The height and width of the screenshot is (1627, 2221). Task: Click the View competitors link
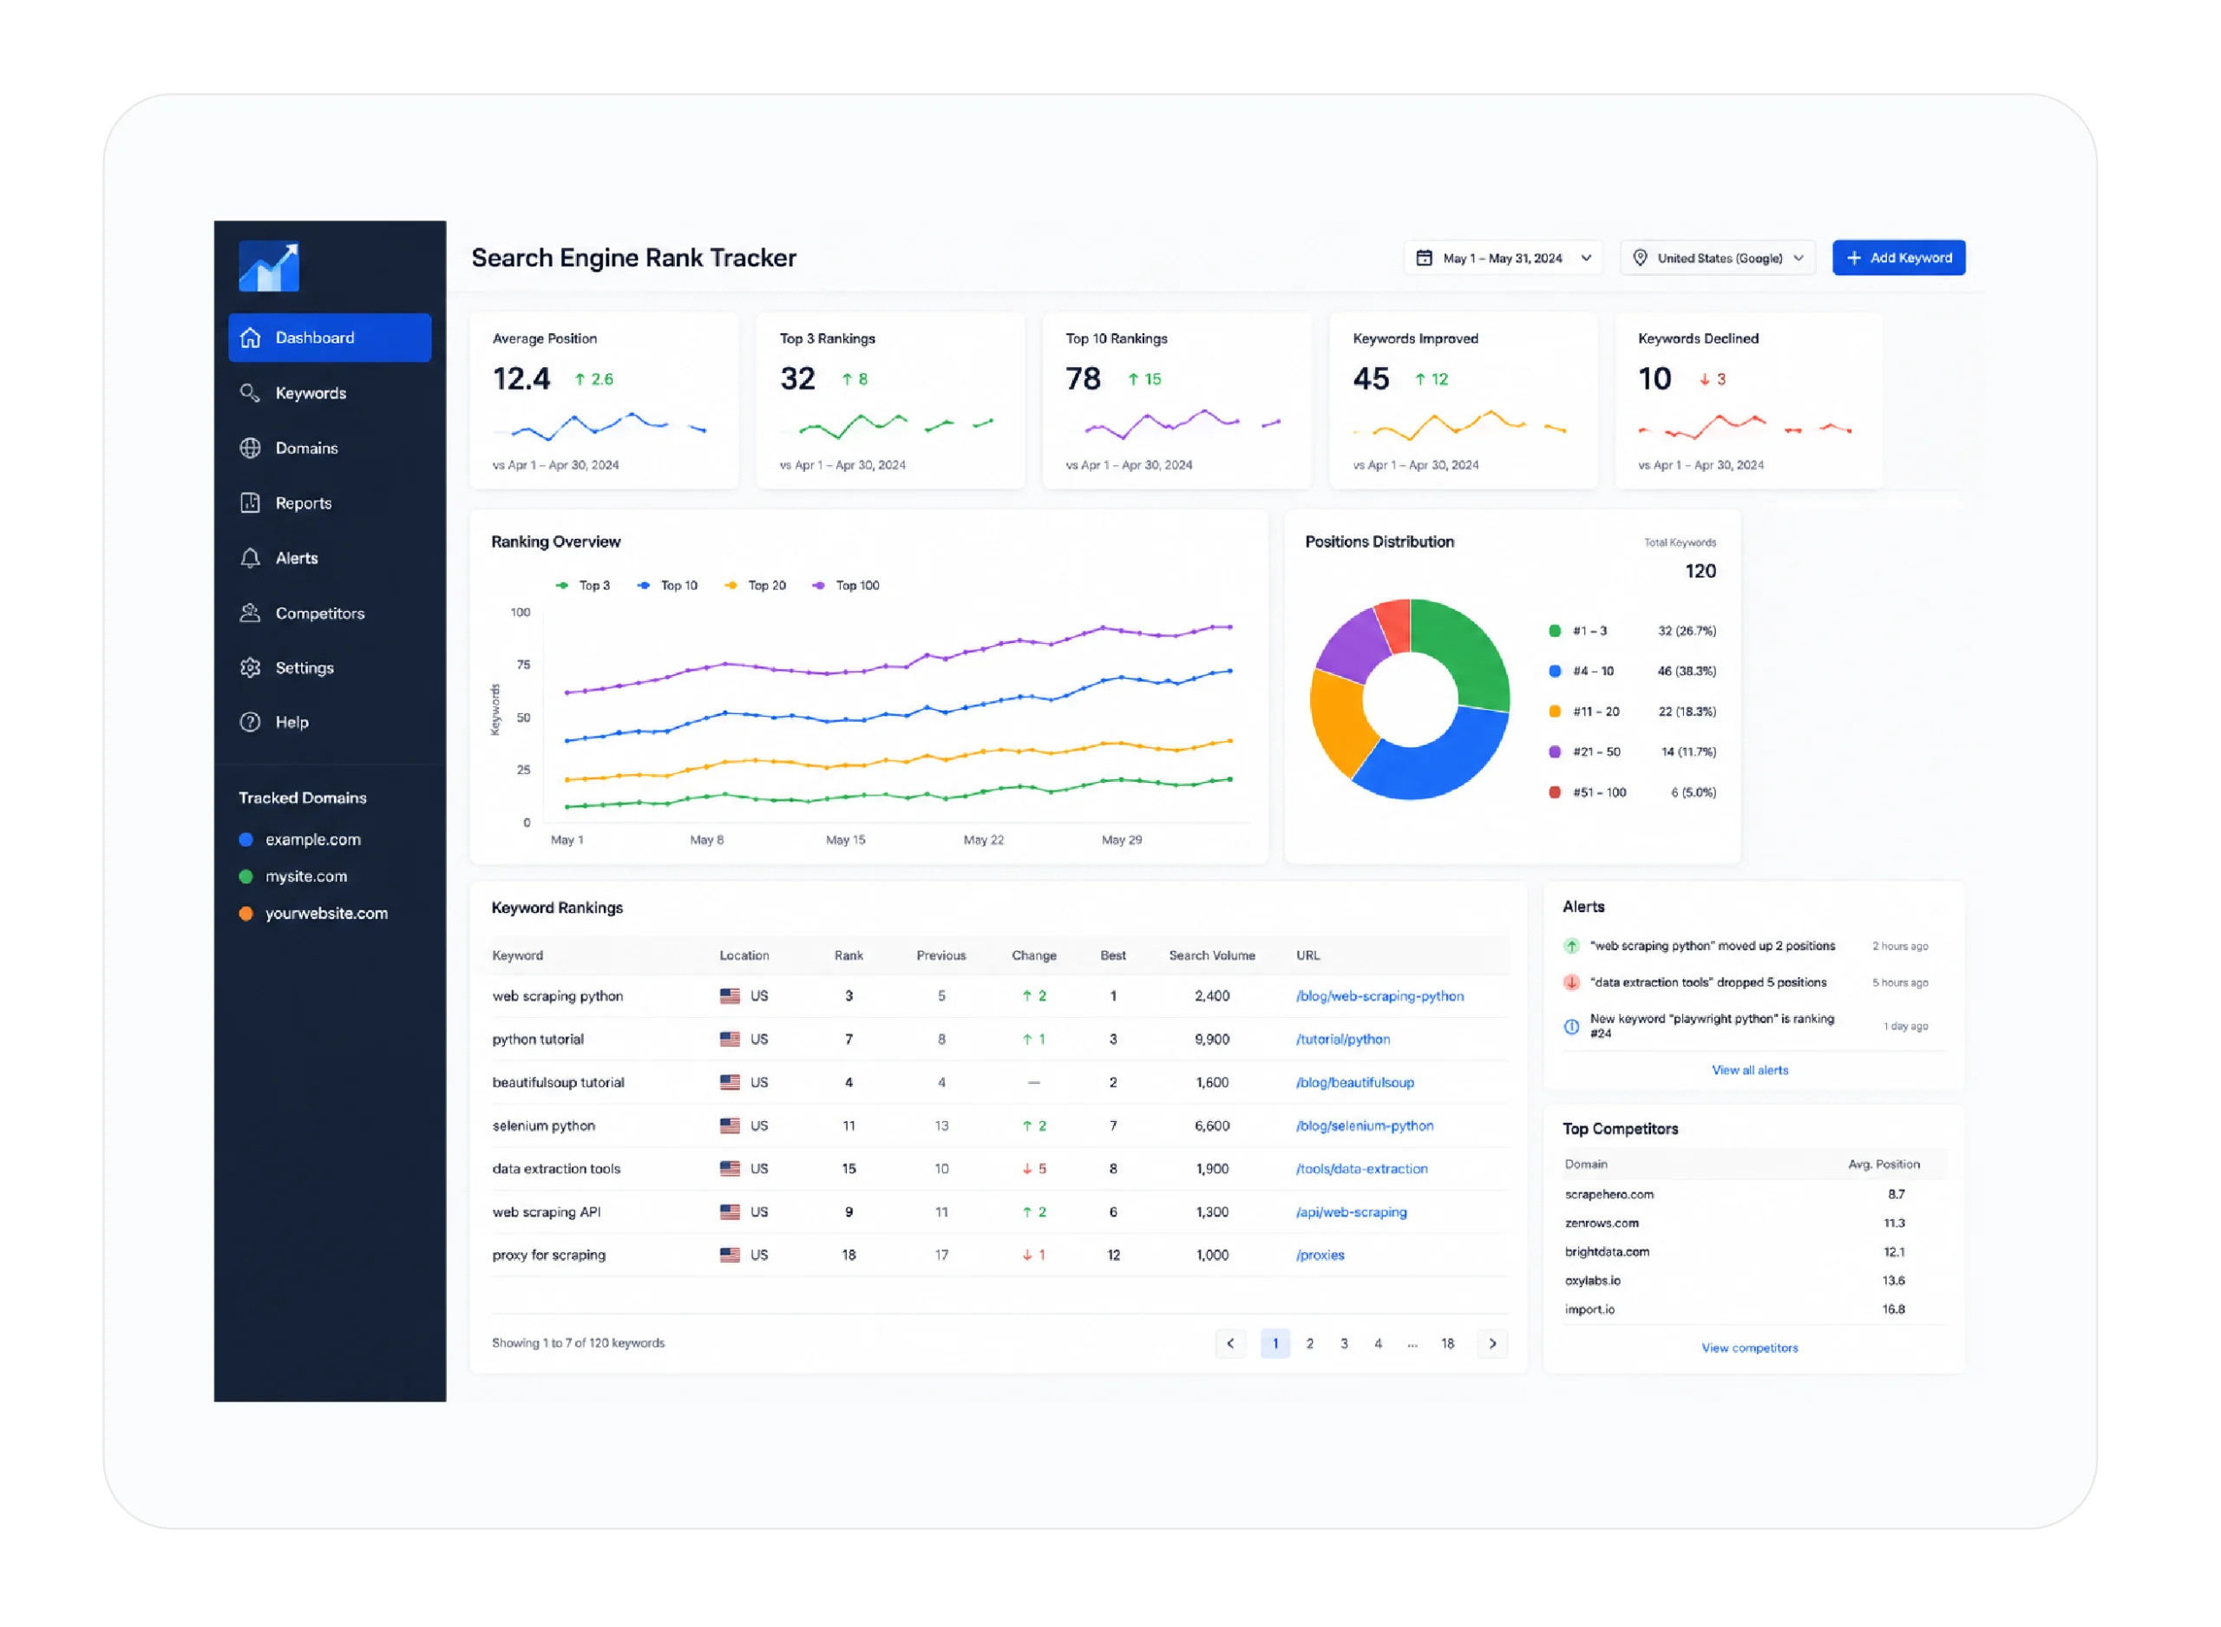[x=1751, y=1348]
